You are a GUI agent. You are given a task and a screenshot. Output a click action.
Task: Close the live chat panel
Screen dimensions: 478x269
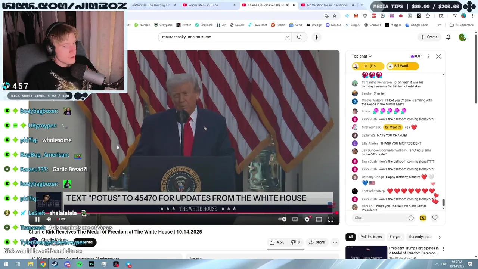coord(438,56)
